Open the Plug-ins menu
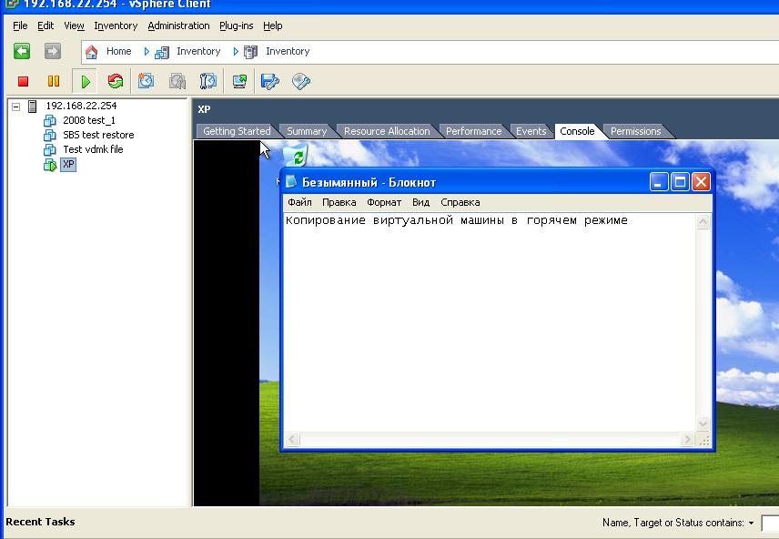This screenshot has height=539, width=779. pos(237,25)
